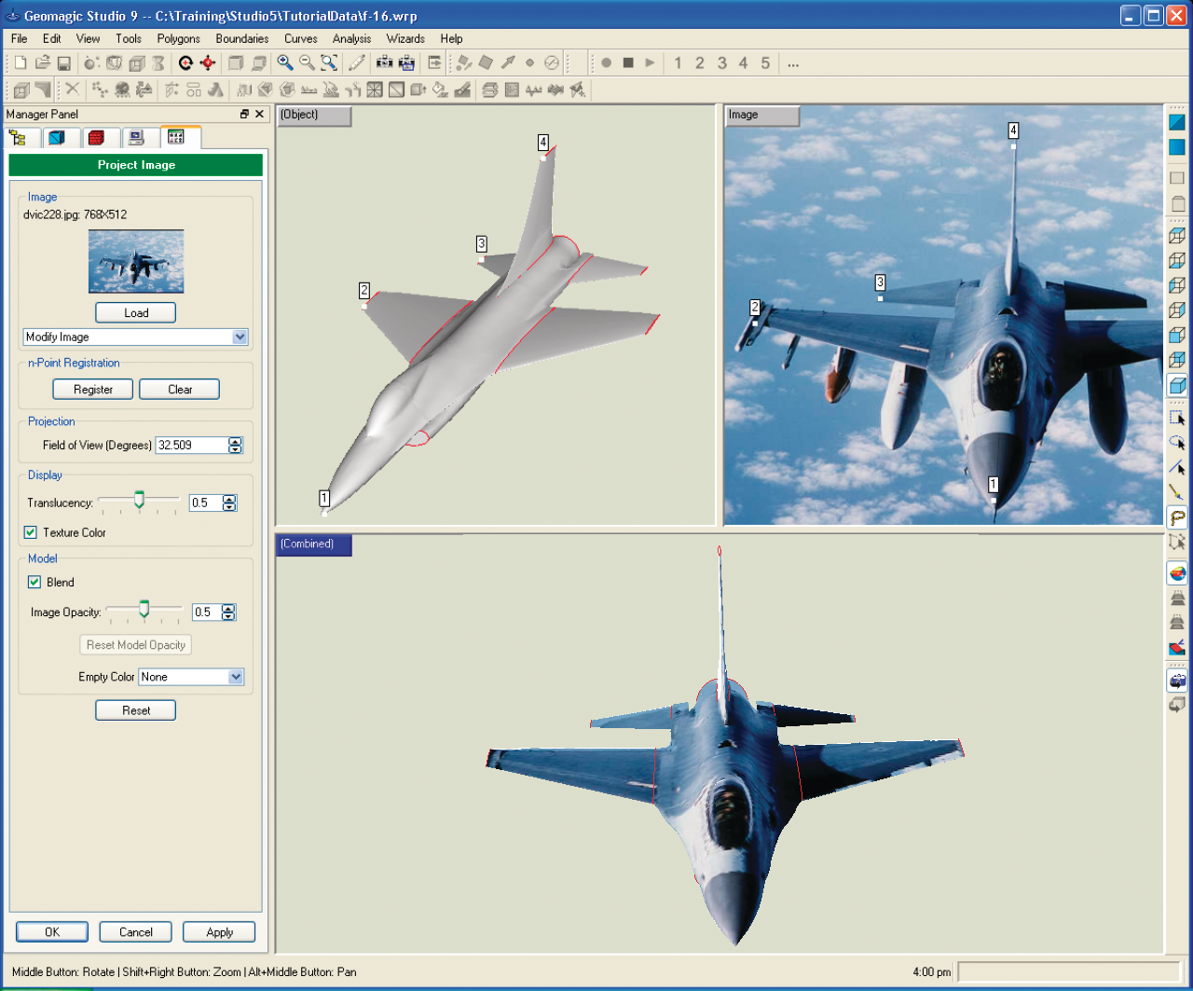This screenshot has height=991, width=1193.
Task: Click the Save icon in the toolbar
Action: [64, 62]
